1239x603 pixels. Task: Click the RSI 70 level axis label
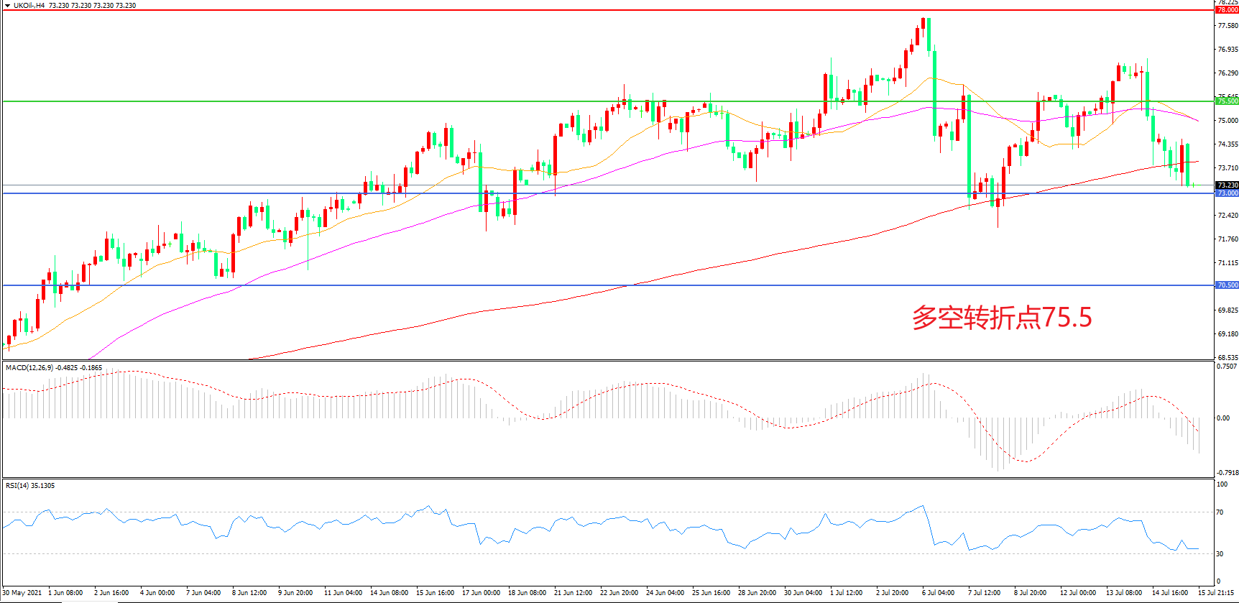(1220, 512)
